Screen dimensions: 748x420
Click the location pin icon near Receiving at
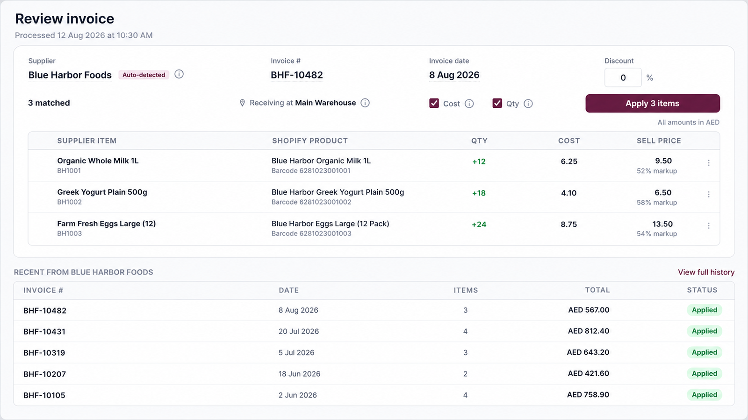(x=242, y=103)
